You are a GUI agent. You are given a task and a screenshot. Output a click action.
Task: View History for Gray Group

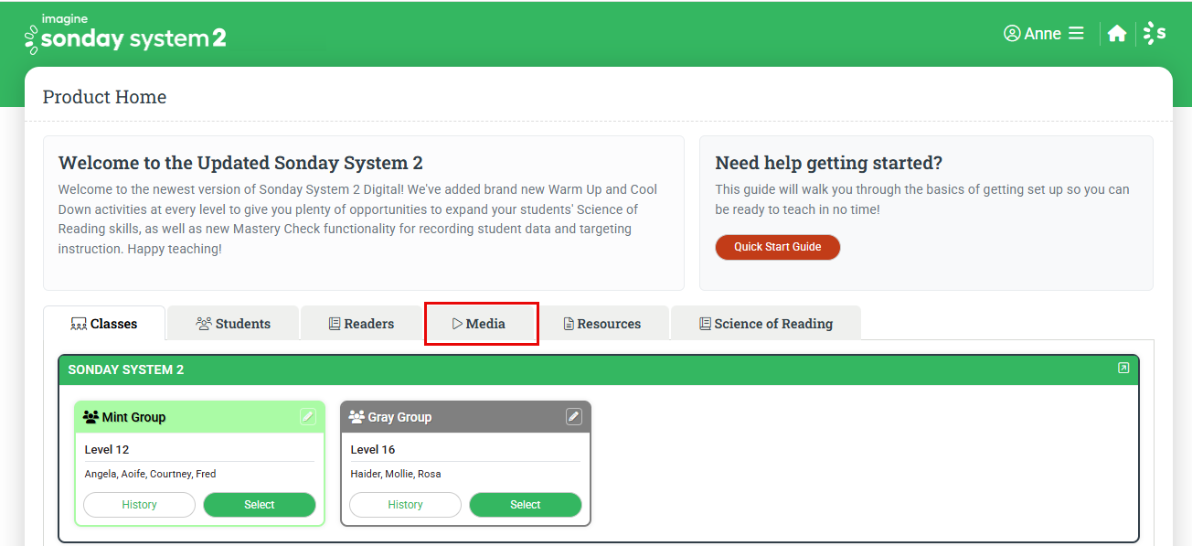click(405, 505)
